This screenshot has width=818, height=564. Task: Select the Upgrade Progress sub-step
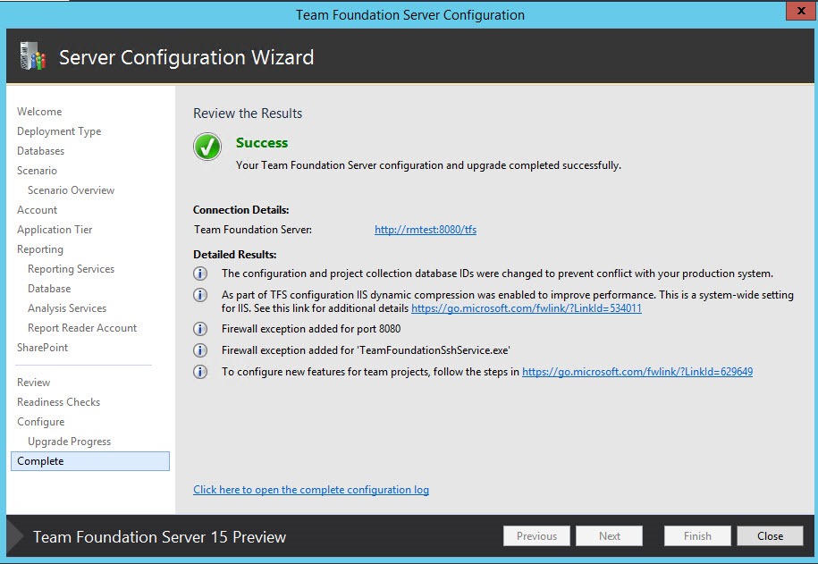pos(70,442)
